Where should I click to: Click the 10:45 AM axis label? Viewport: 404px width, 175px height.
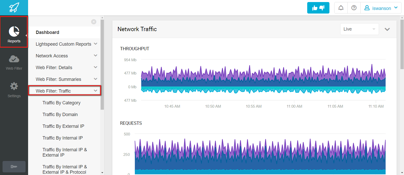coord(172,106)
